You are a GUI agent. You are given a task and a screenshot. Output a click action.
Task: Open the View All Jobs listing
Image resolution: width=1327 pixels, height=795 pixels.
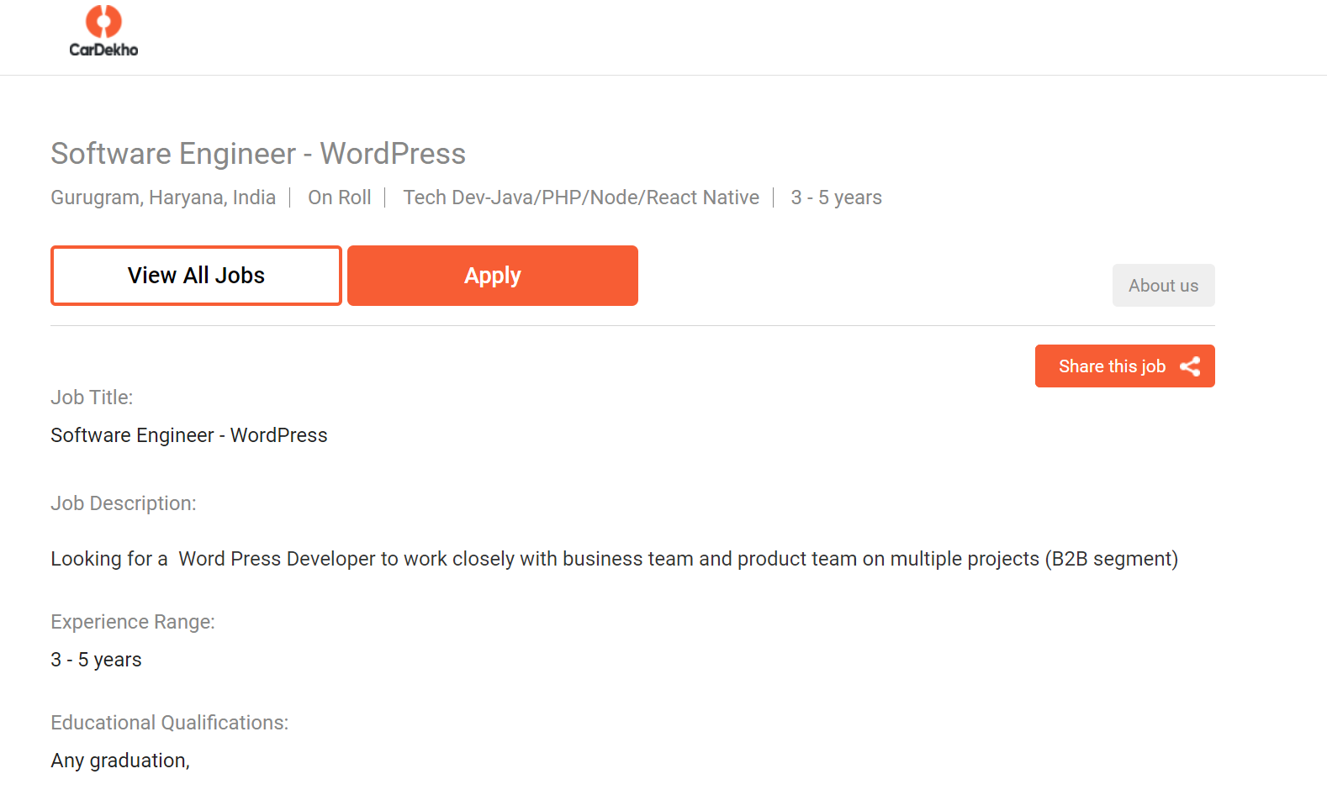click(x=196, y=276)
